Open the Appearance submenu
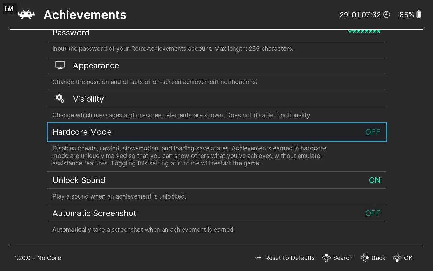Viewport: 433px width, 271px height. pyautogui.click(x=96, y=66)
